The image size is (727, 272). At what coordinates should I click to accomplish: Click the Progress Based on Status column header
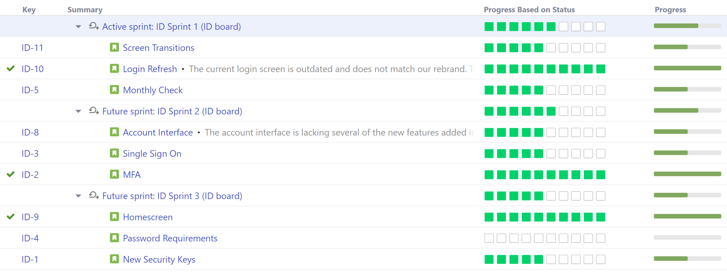(x=529, y=9)
